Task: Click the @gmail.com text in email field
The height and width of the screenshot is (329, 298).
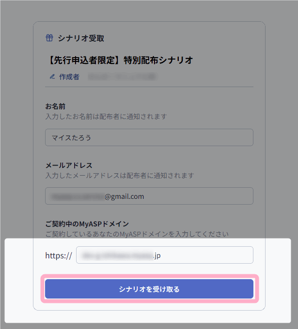Action: 125,196
